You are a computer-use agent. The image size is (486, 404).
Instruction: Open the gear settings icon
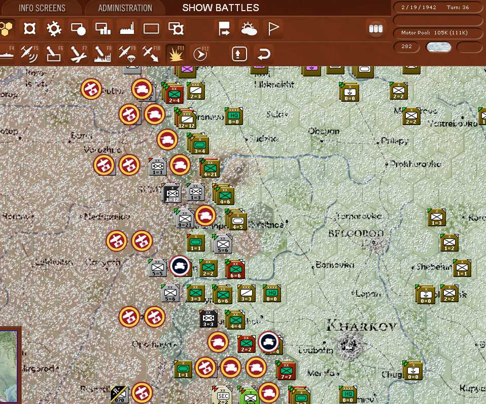(54, 29)
